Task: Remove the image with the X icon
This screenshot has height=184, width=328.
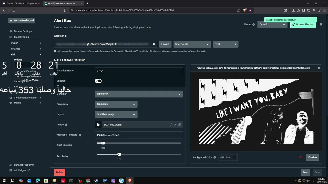Action: coord(175,125)
